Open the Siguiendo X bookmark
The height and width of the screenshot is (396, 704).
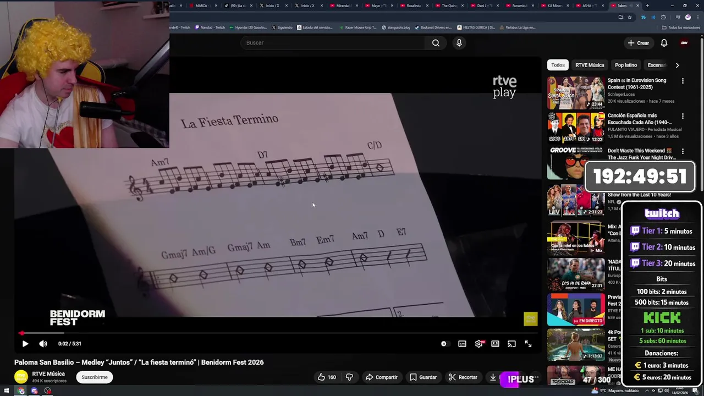282,28
